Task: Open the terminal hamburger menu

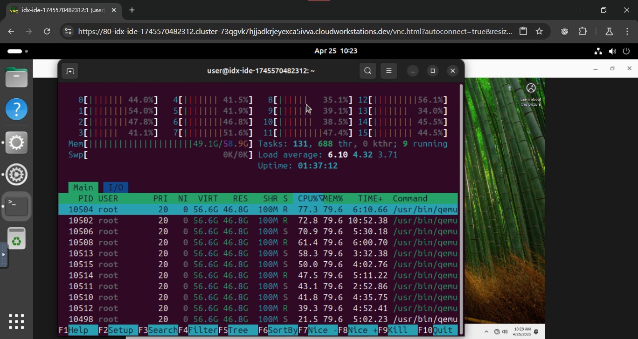Action: click(x=388, y=71)
